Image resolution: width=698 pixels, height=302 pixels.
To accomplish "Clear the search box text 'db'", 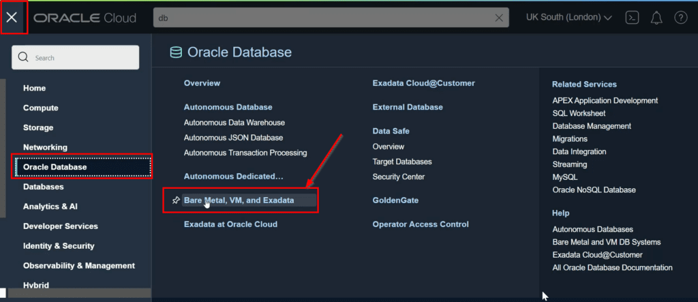I will tap(499, 18).
